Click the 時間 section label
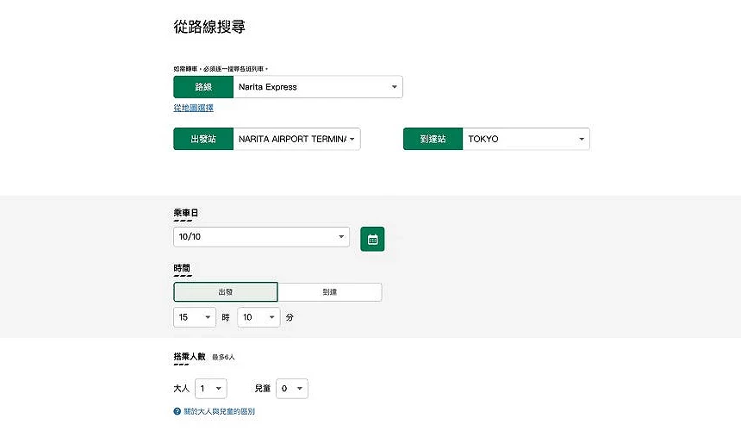The width and height of the screenshot is (741, 431). [x=182, y=268]
